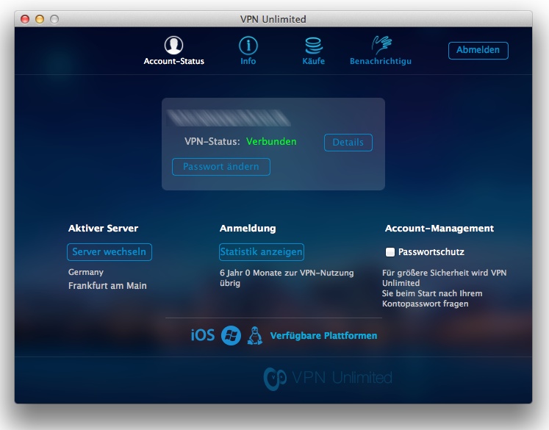Screen dimensions: 549x430
Task: Click the Benachrichtigu tab label
Action: tap(381, 61)
